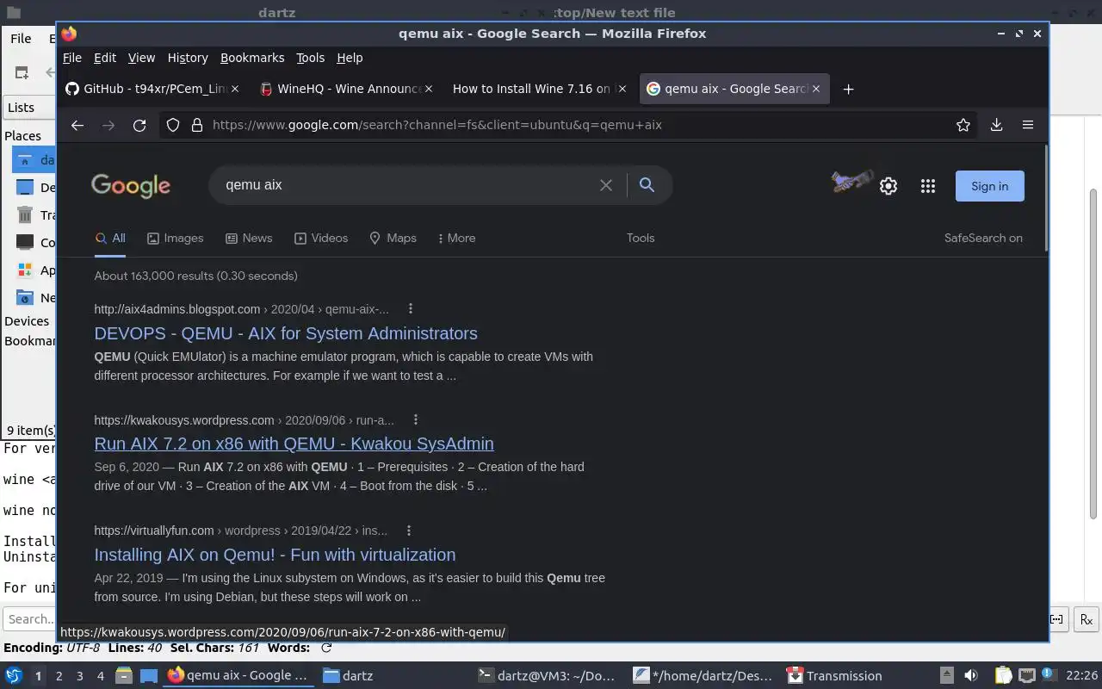Click the Google logo
The height and width of the screenshot is (689, 1102).
[131, 186]
